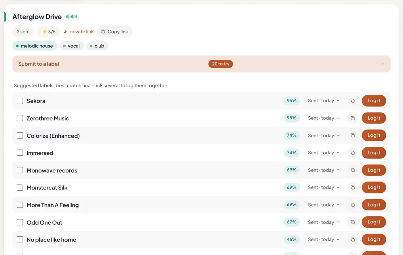Log it for No place like home
Image resolution: width=403 pixels, height=255 pixels.
click(x=374, y=239)
